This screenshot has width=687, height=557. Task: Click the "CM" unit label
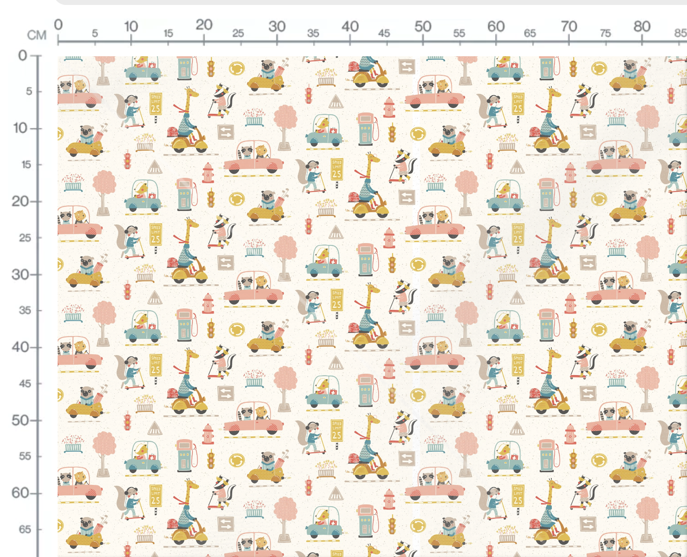point(37,35)
